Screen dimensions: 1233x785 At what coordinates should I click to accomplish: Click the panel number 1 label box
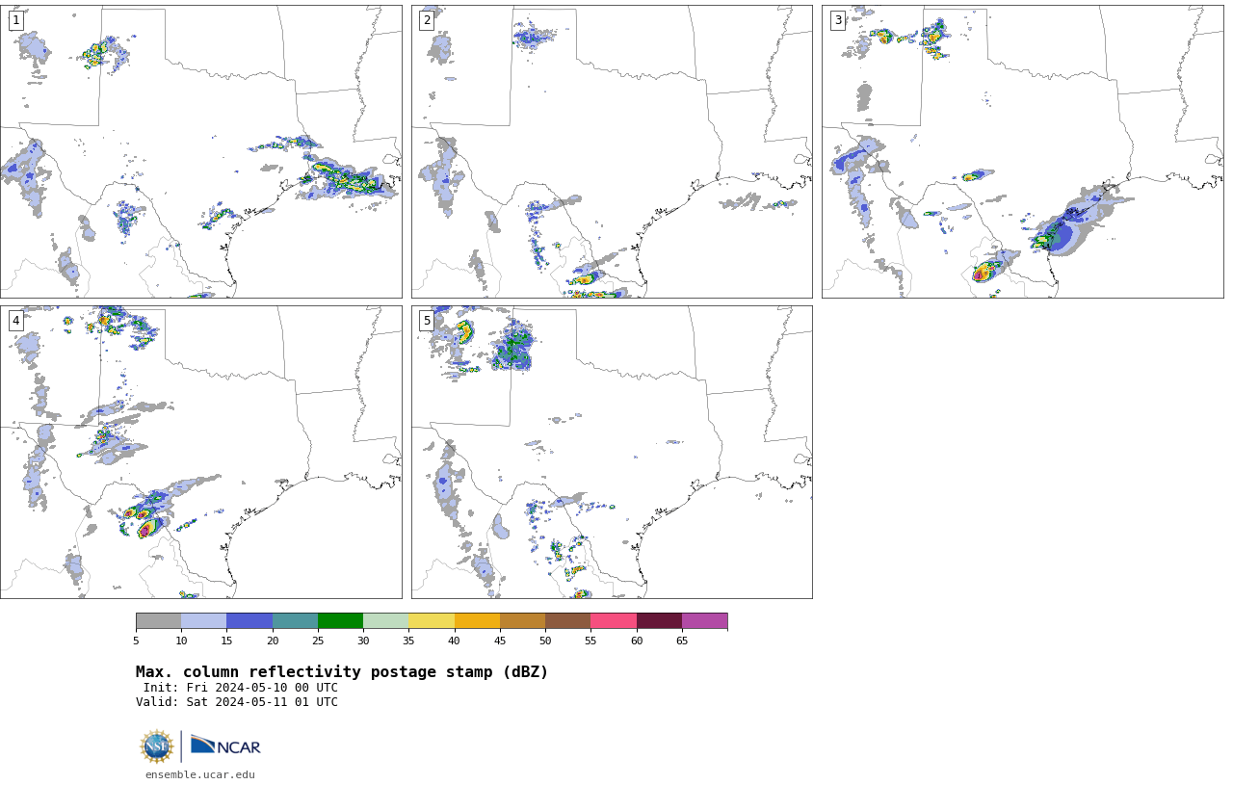click(x=15, y=20)
